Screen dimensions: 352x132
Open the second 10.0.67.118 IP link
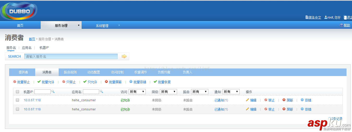(32, 109)
